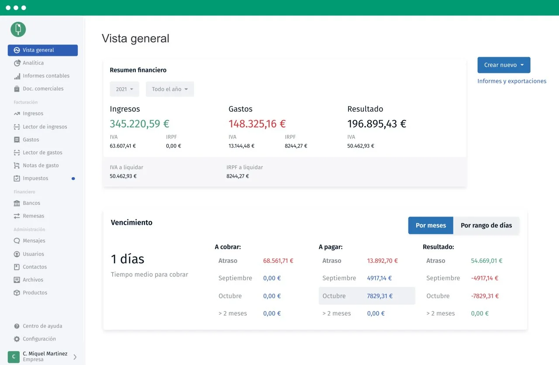Open the Informes y exportaciones link
The width and height of the screenshot is (559, 365).
(x=511, y=81)
